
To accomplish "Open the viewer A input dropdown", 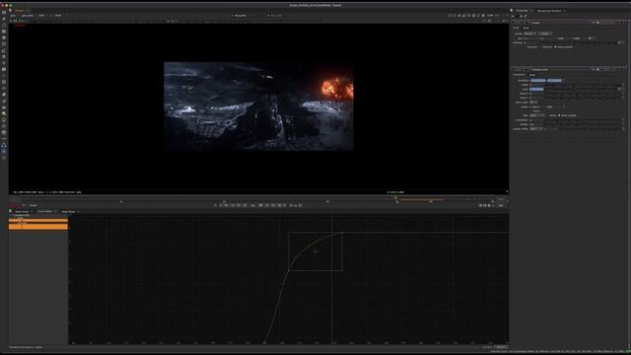I will tap(241, 16).
